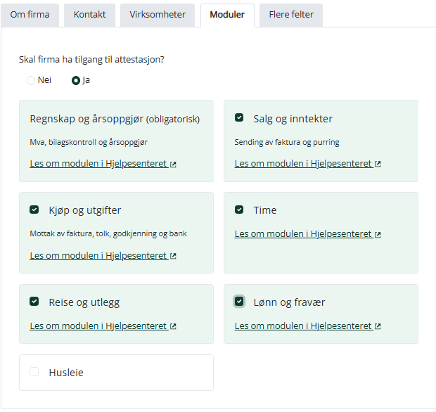Toggle the Lønn og fravær checkbox

point(239,302)
